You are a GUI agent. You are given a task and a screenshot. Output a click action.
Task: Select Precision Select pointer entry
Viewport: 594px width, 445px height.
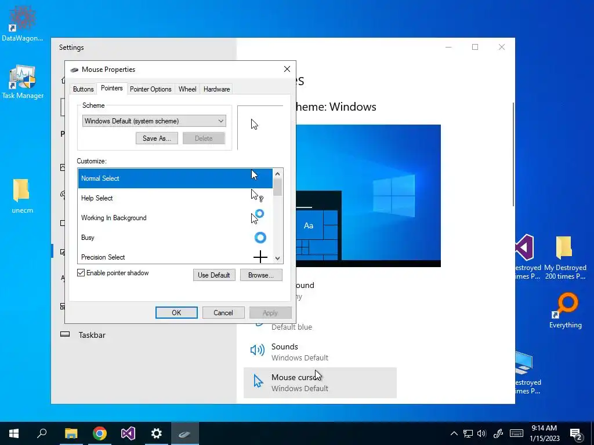pos(175,257)
